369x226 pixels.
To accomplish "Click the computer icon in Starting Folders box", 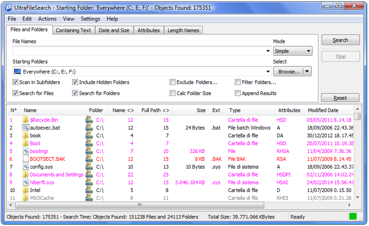I will pos(17,72).
